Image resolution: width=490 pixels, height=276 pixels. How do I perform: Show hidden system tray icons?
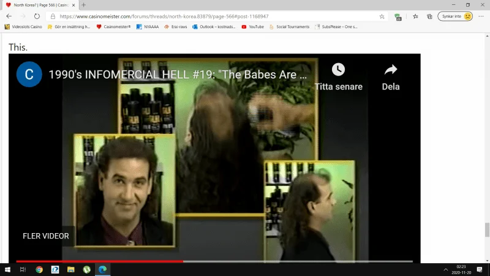446,269
